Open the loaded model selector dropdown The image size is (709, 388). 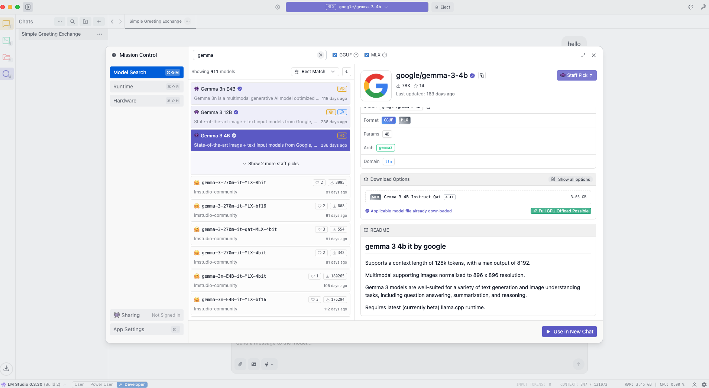pos(357,7)
